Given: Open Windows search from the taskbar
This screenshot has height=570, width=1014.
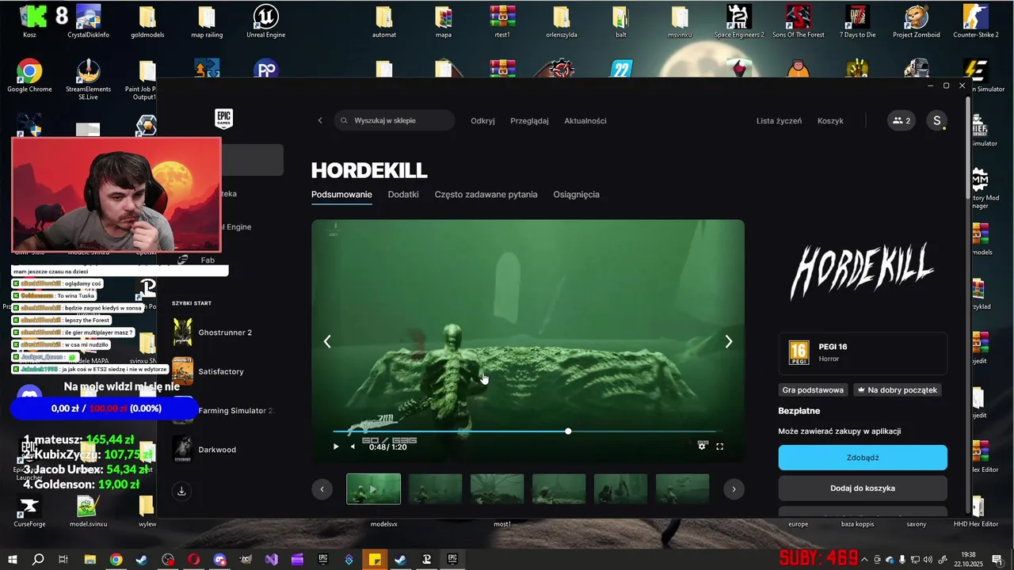Looking at the screenshot, I should 37,560.
